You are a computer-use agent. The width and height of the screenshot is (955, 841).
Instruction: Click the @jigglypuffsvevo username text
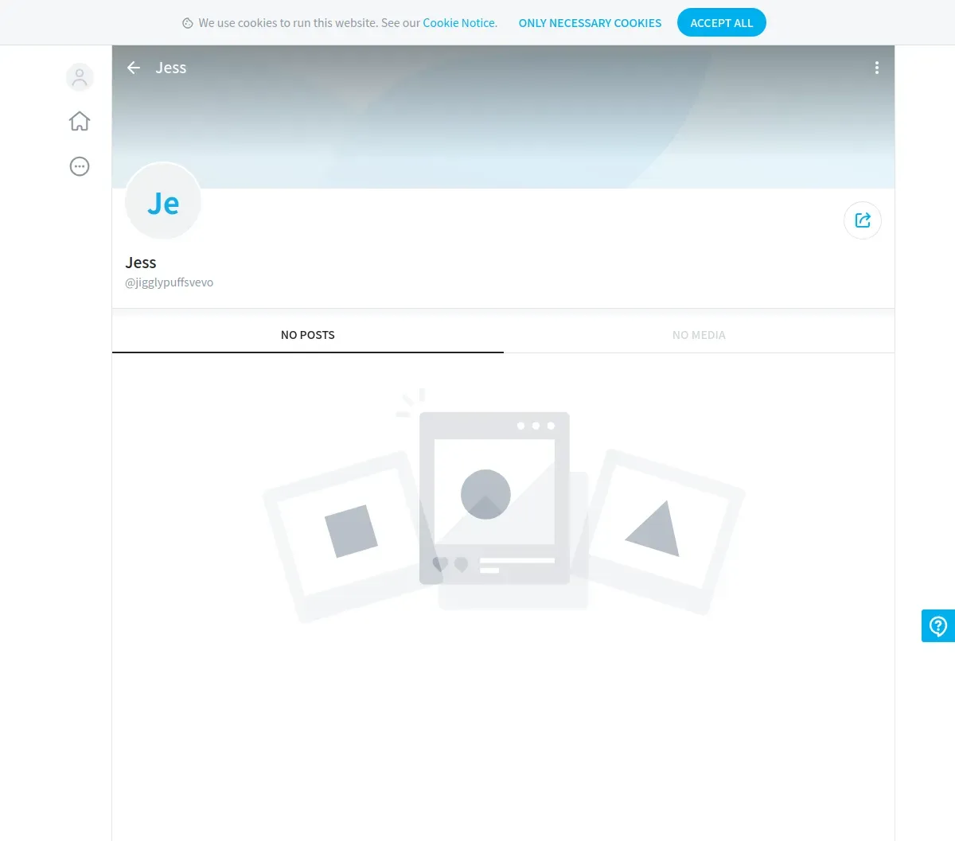click(170, 282)
